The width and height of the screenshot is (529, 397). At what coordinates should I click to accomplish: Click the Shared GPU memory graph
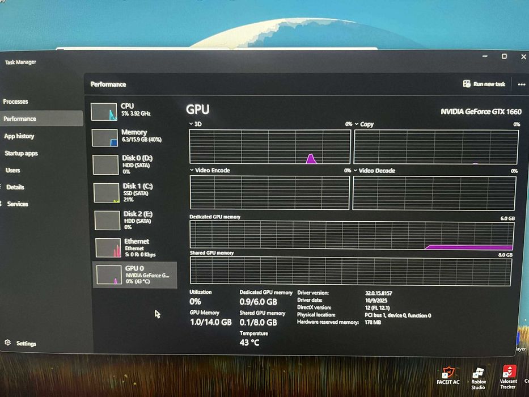pos(351,271)
